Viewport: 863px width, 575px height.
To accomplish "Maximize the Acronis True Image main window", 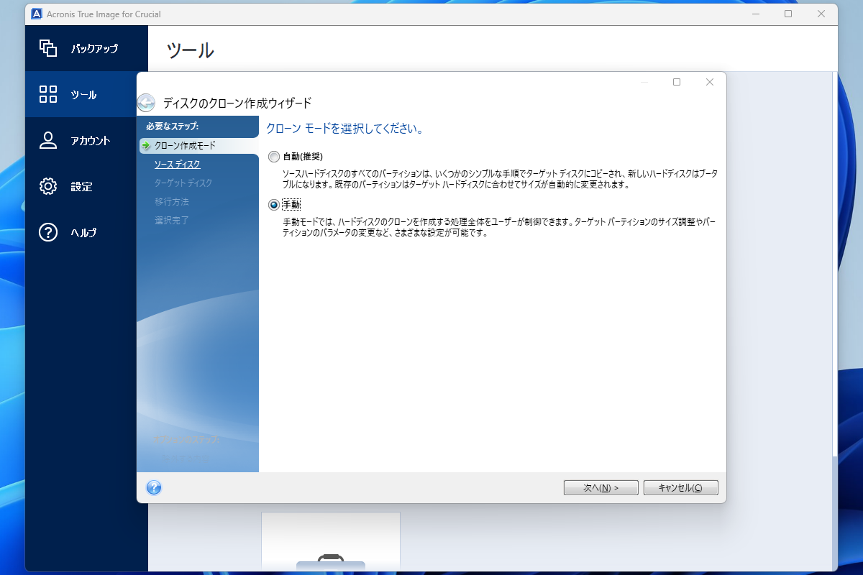I will click(x=788, y=14).
